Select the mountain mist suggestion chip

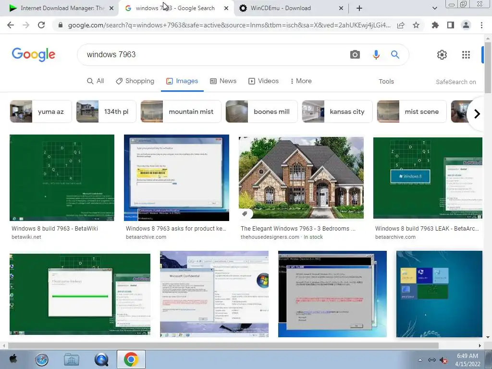pyautogui.click(x=181, y=111)
